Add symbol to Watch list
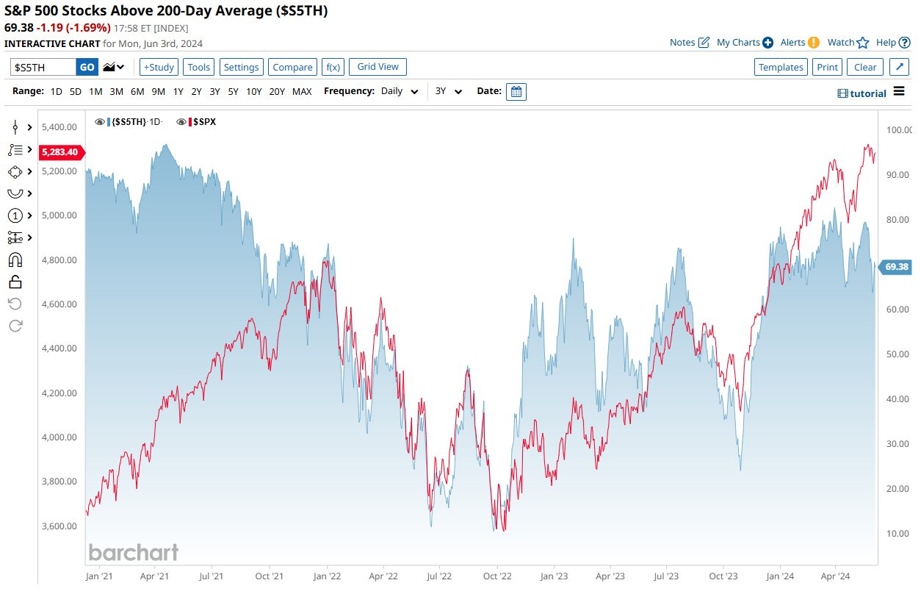This screenshot has width=921, height=594. click(x=848, y=43)
